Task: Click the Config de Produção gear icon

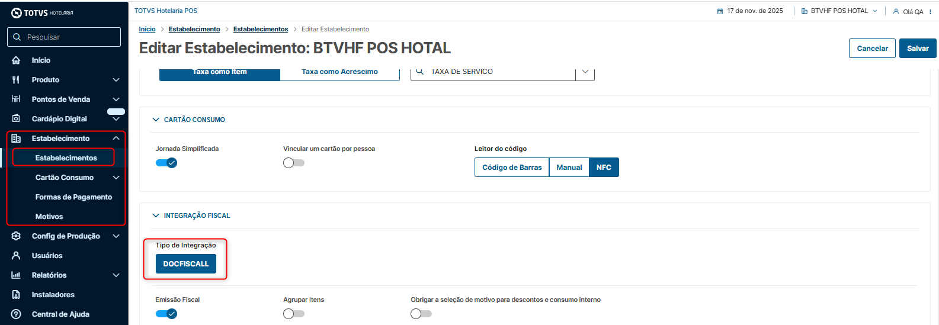Action: coord(16,236)
